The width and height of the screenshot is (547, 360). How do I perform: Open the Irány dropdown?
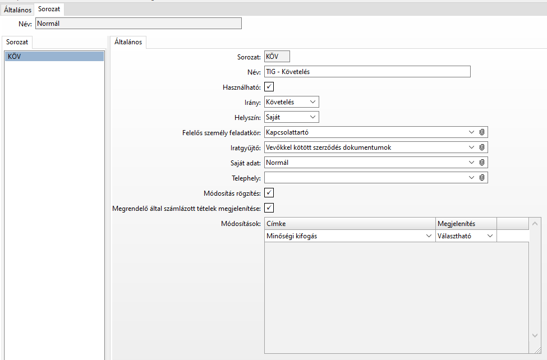pos(312,102)
